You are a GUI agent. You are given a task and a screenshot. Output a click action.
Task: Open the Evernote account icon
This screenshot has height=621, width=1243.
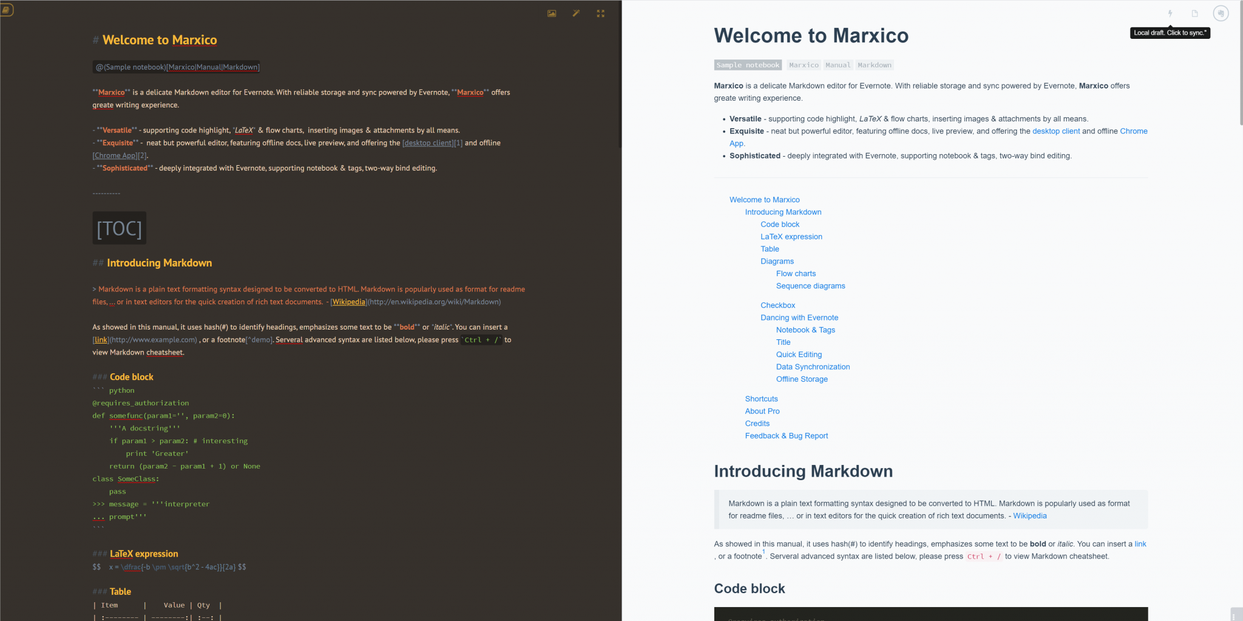coord(1221,13)
